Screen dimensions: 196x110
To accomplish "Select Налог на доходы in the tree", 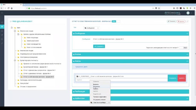I will click(x=32, y=38).
